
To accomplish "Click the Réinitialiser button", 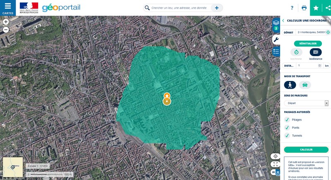I will tap(308, 44).
